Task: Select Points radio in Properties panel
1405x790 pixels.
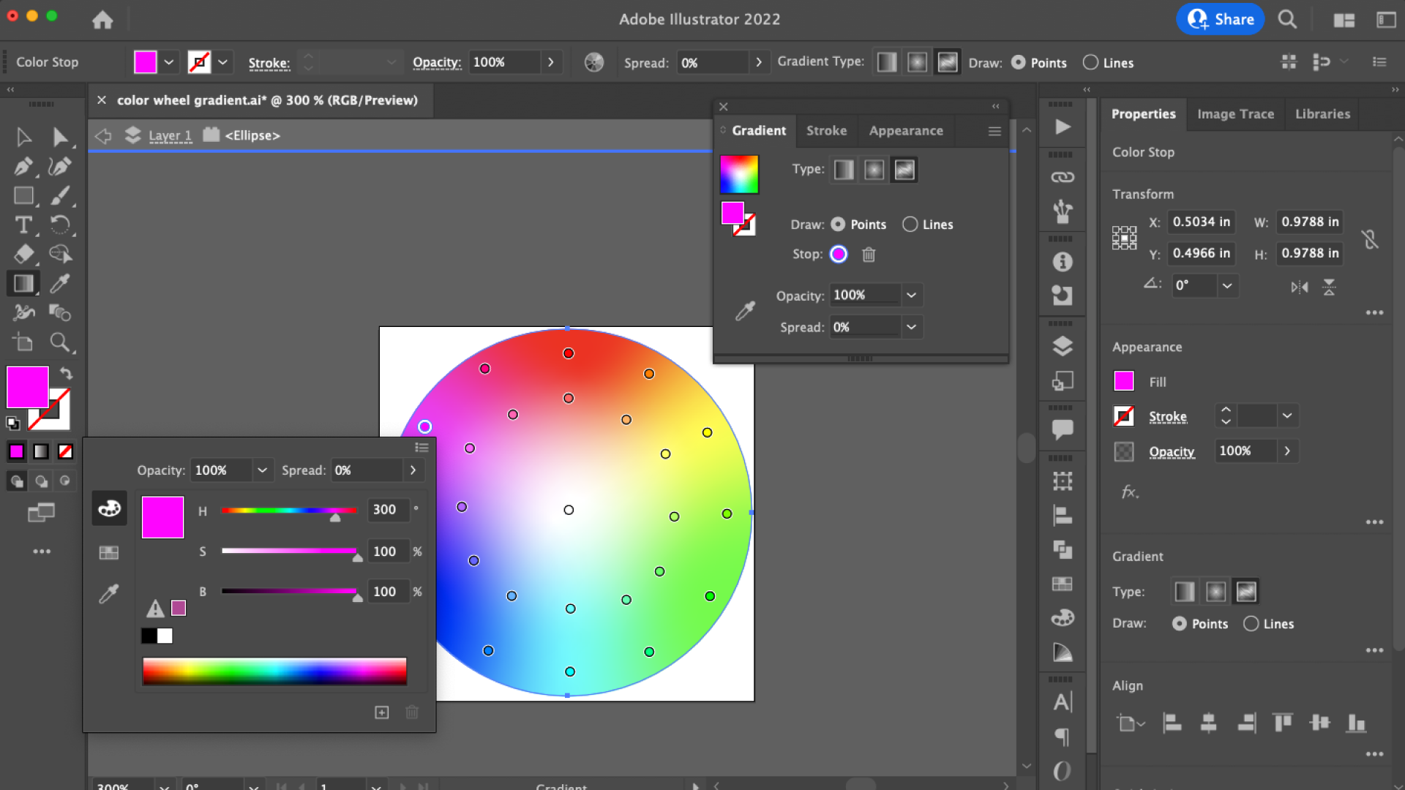Action: [1180, 624]
